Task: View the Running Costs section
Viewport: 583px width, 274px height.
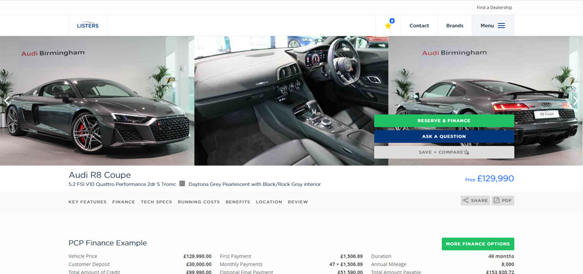Action: tap(199, 202)
